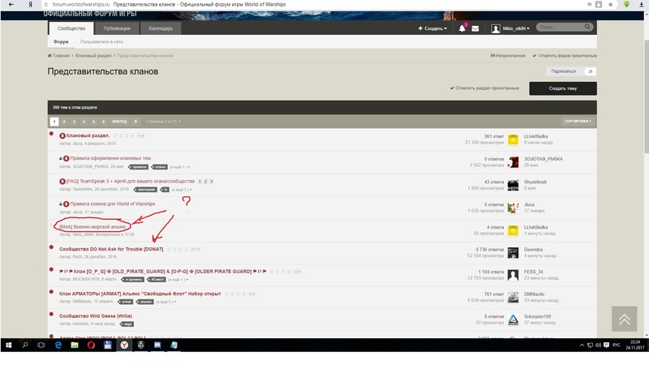Image resolution: width=649 pixels, height=365 pixels.
Task: Open Task View on the taskbar
Action: [x=41, y=345]
